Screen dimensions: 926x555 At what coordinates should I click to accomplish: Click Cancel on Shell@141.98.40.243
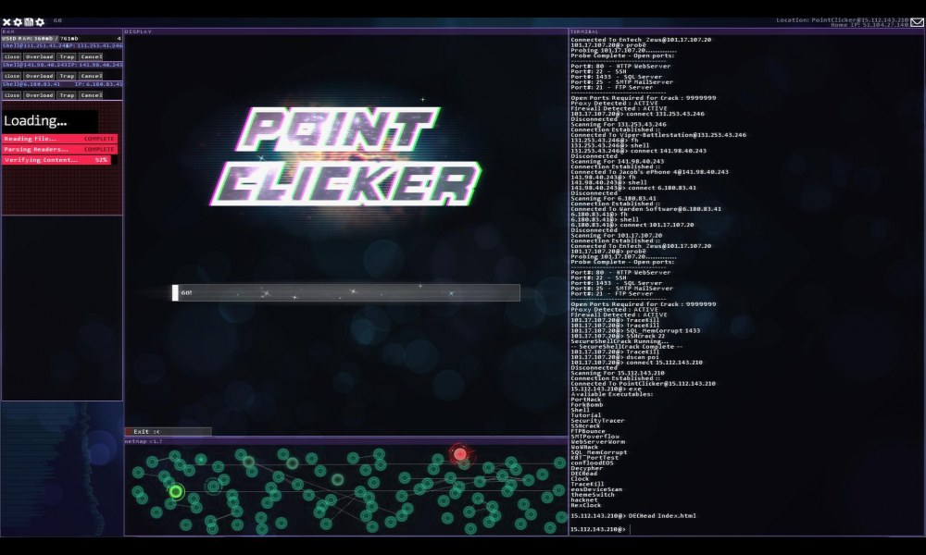pos(91,76)
